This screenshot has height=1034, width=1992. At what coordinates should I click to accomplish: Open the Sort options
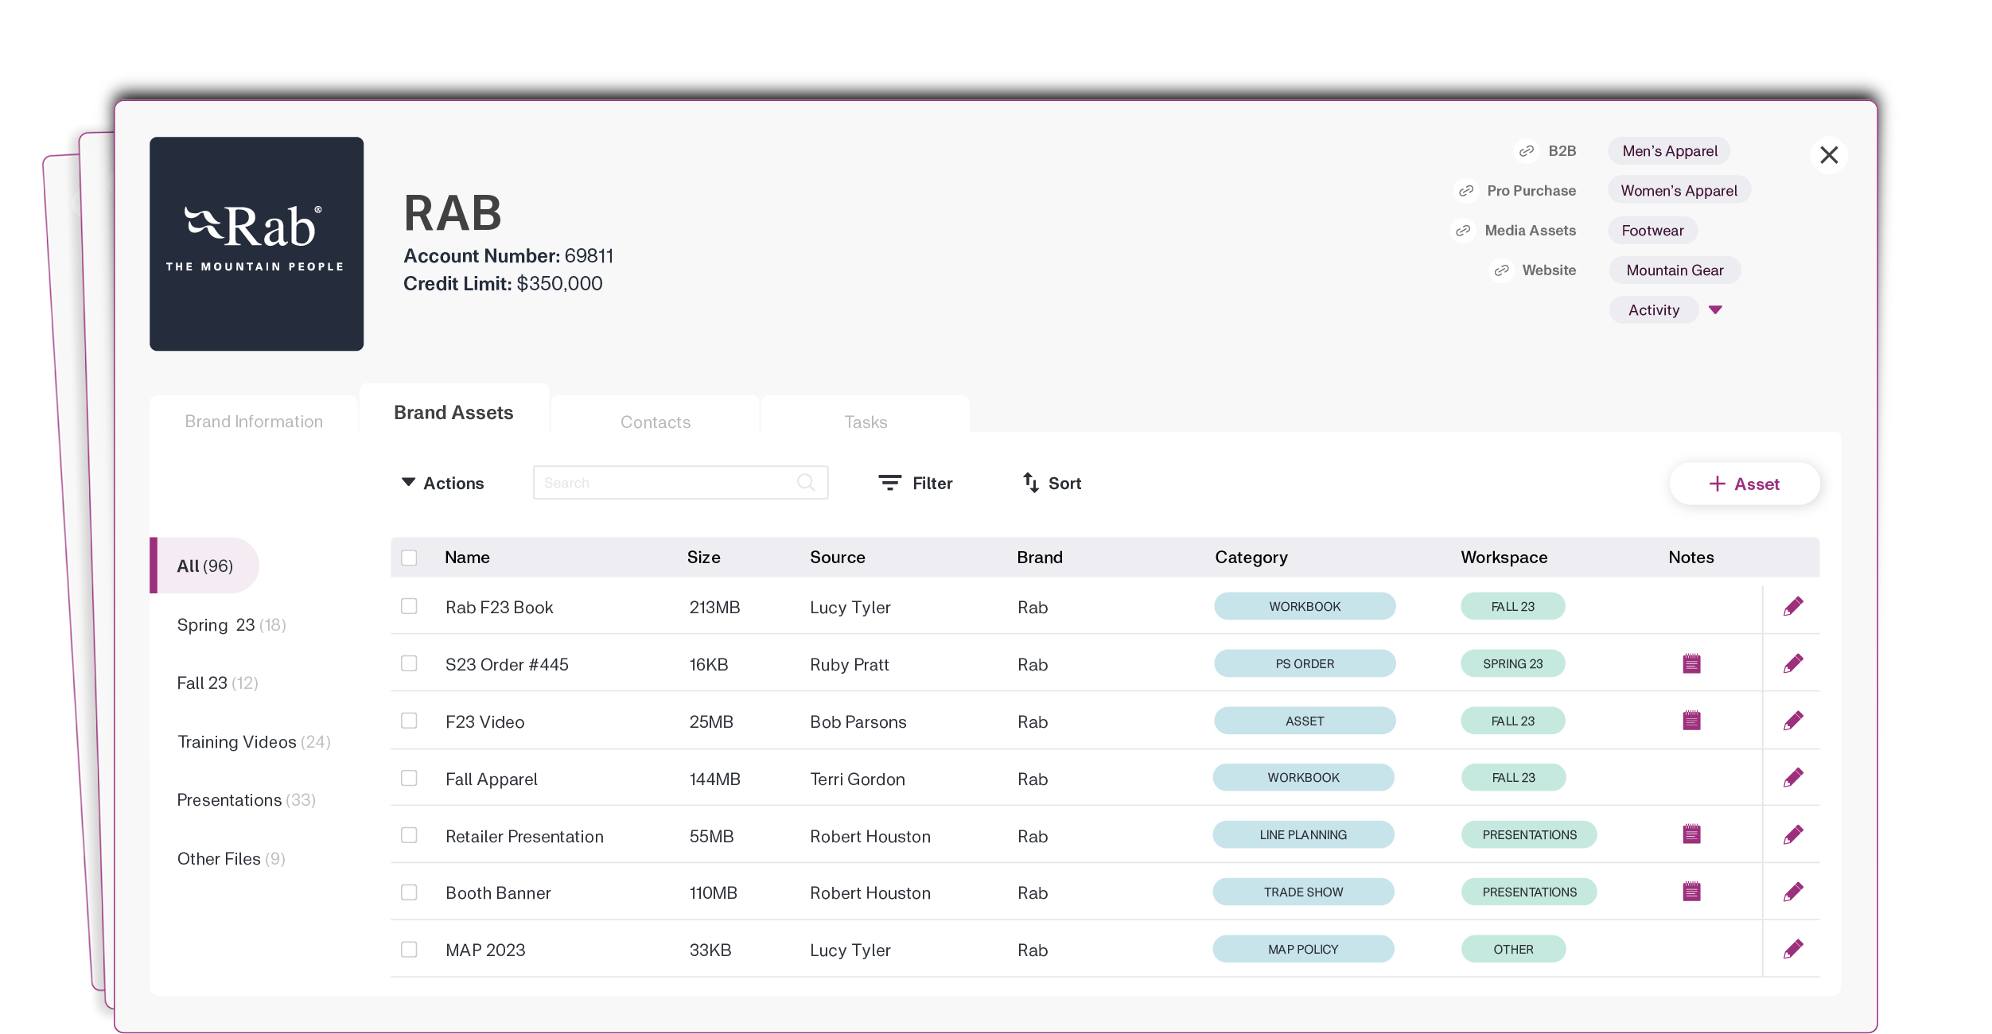(1052, 483)
